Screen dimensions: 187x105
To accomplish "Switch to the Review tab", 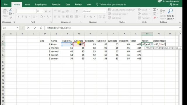I will (78, 5).
